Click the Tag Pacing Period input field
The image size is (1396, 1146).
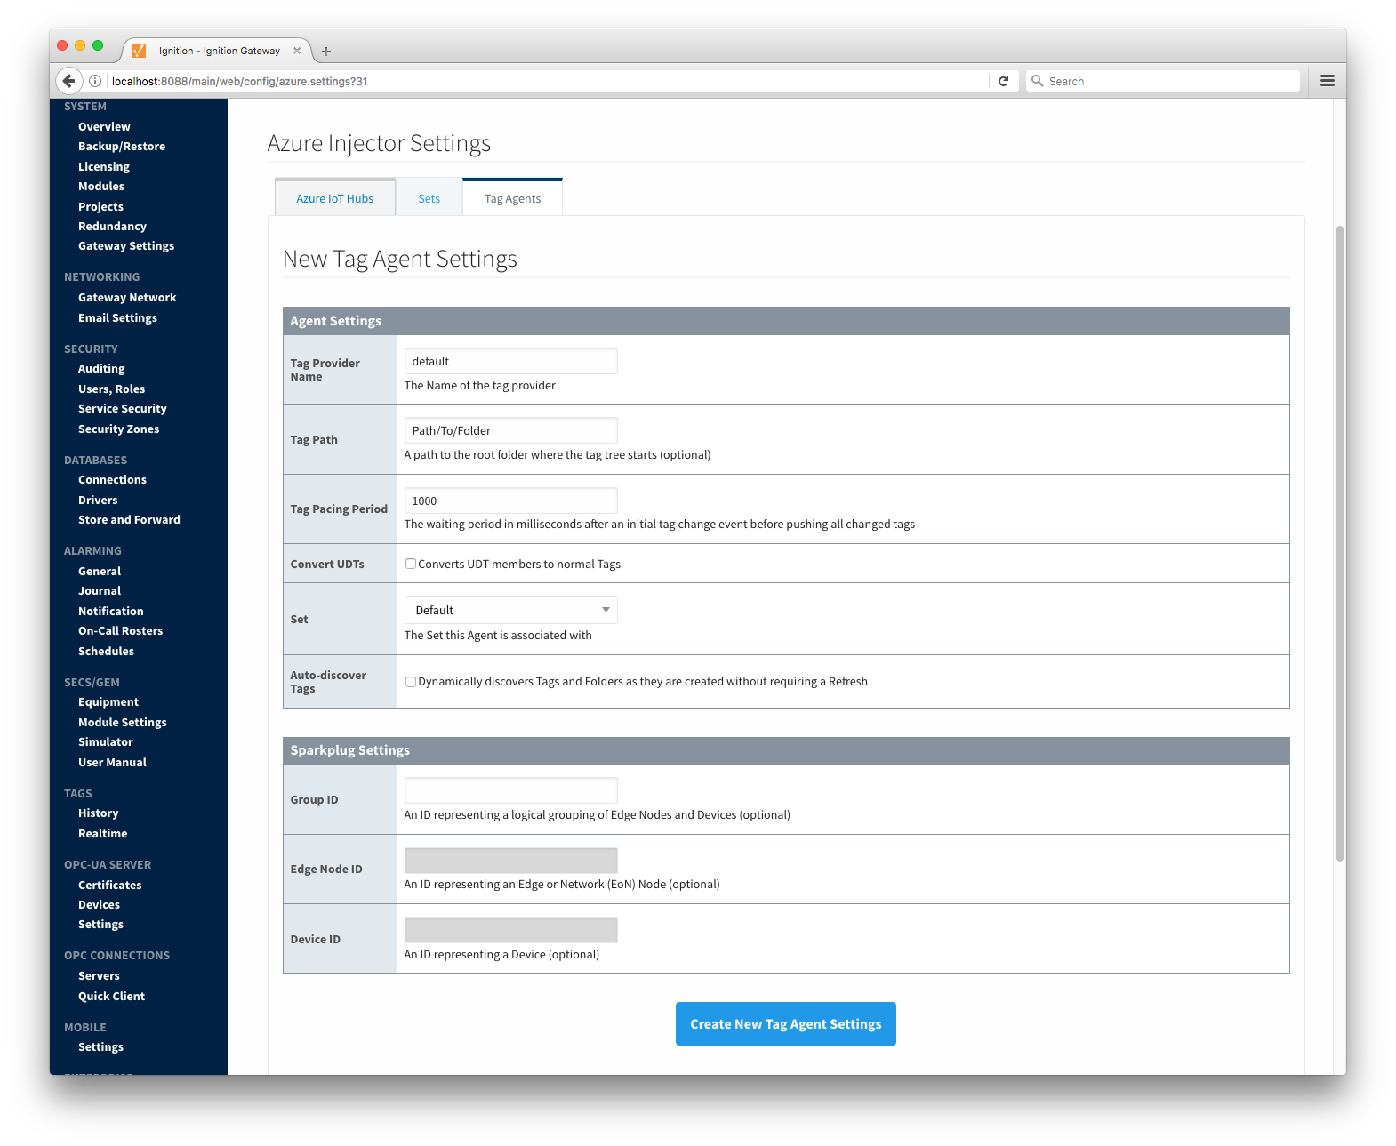[510, 501]
